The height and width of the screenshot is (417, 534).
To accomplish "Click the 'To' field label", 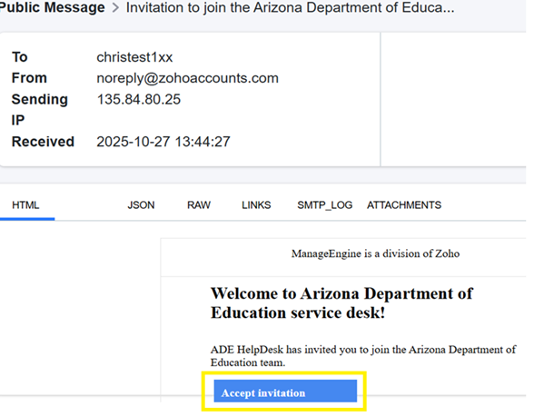I will click(x=19, y=57).
